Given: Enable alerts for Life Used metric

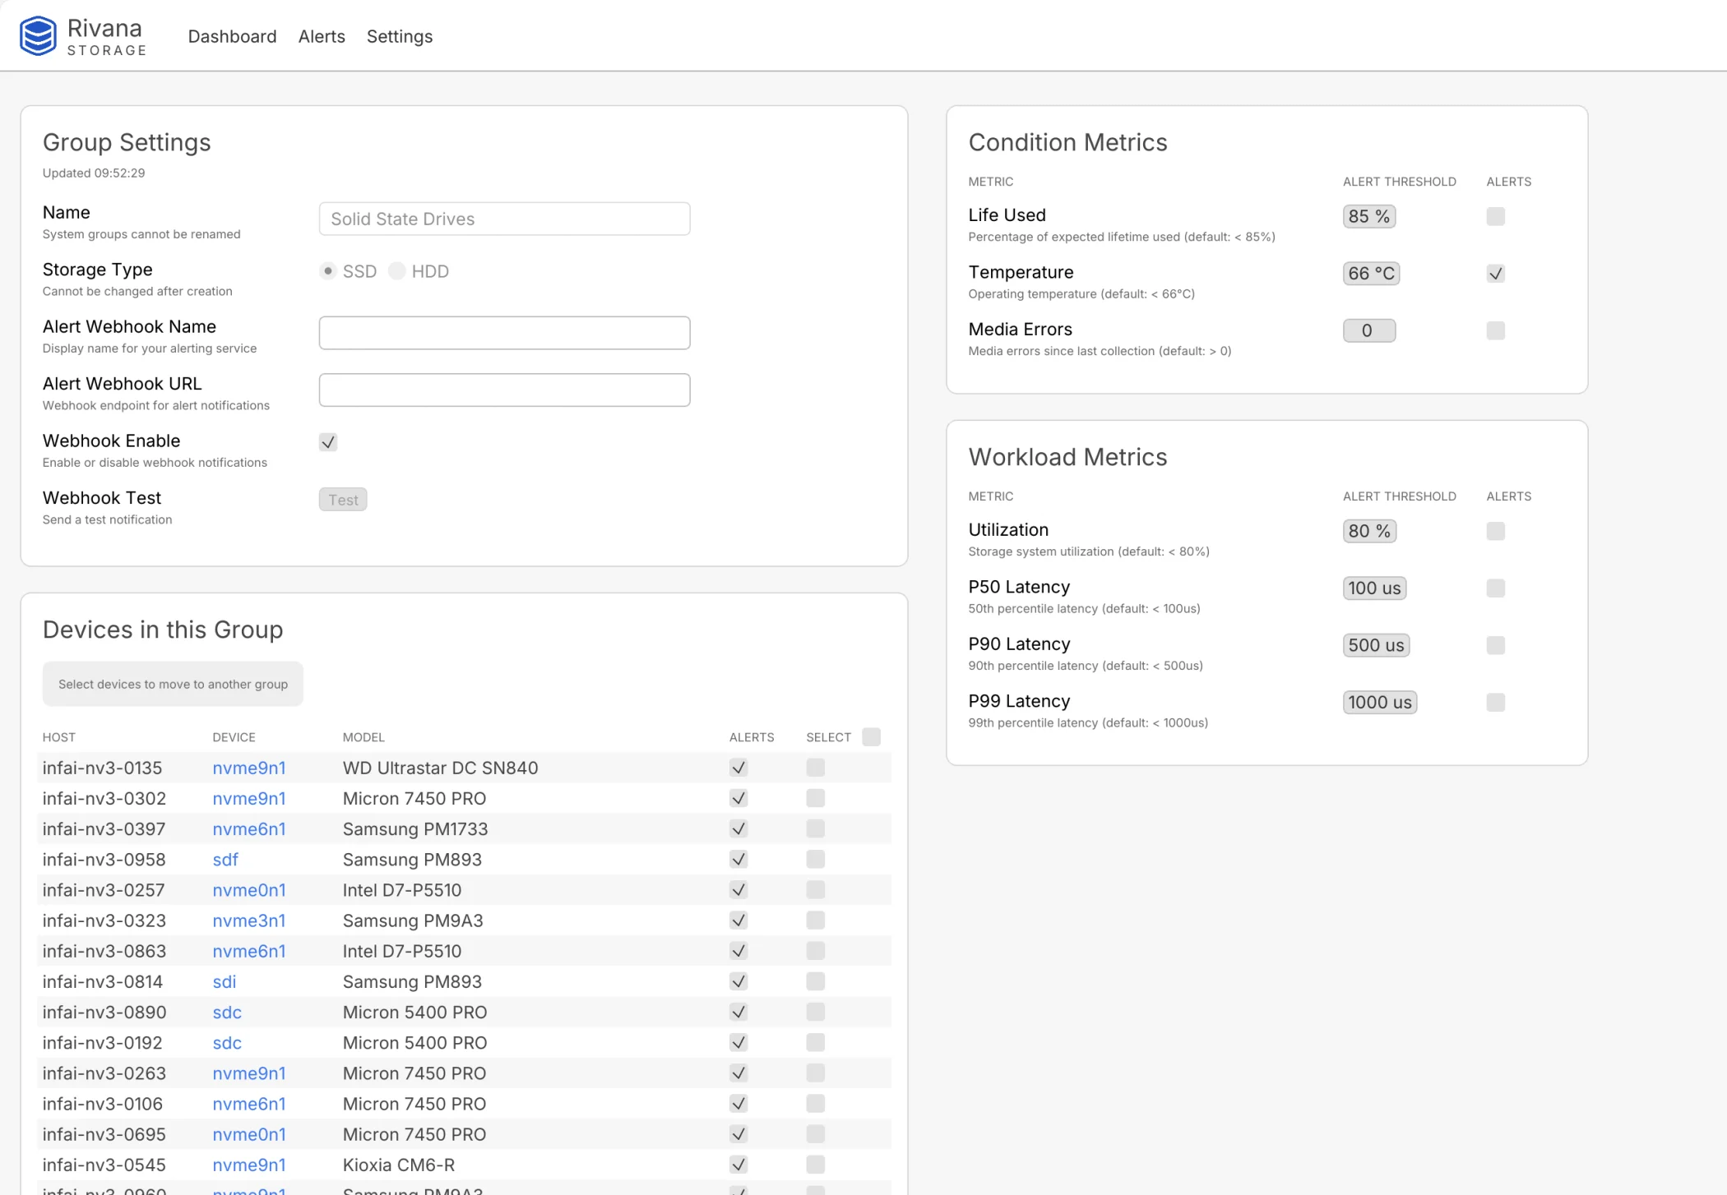Looking at the screenshot, I should point(1496,216).
